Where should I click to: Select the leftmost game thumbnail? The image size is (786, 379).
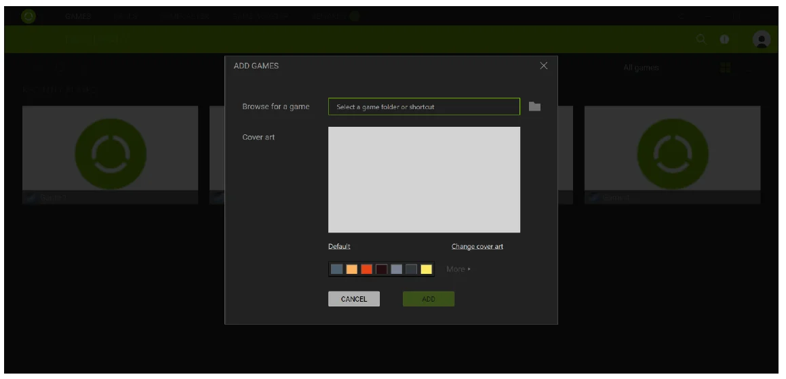(111, 155)
